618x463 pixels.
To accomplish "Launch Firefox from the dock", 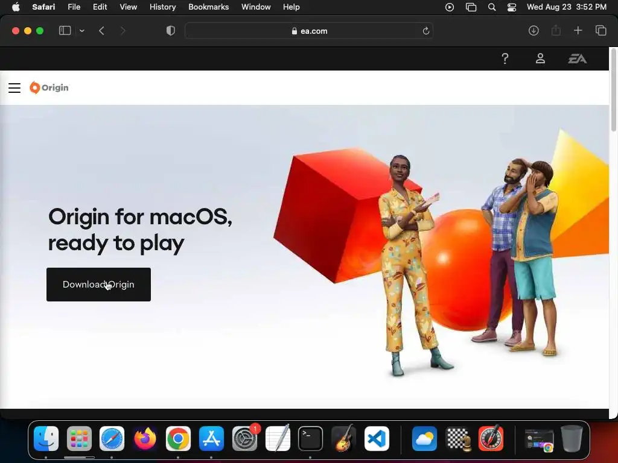I will tap(145, 439).
